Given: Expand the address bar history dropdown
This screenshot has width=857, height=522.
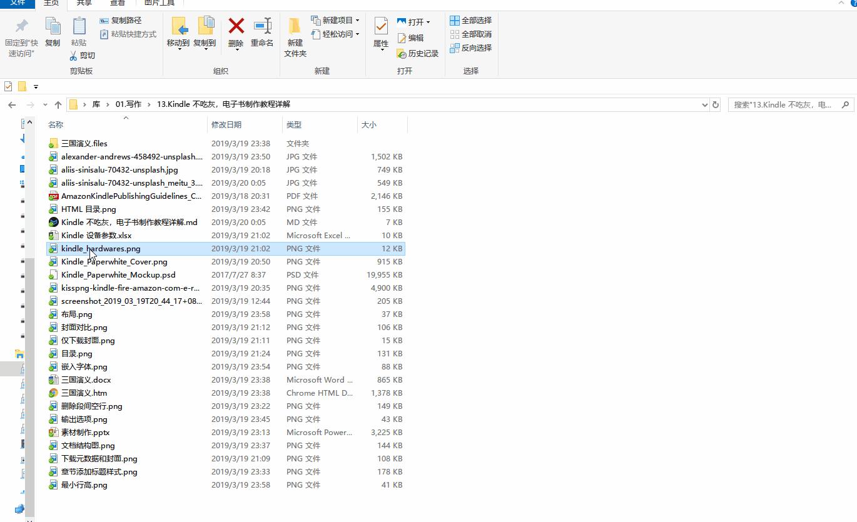Looking at the screenshot, I should click(705, 105).
